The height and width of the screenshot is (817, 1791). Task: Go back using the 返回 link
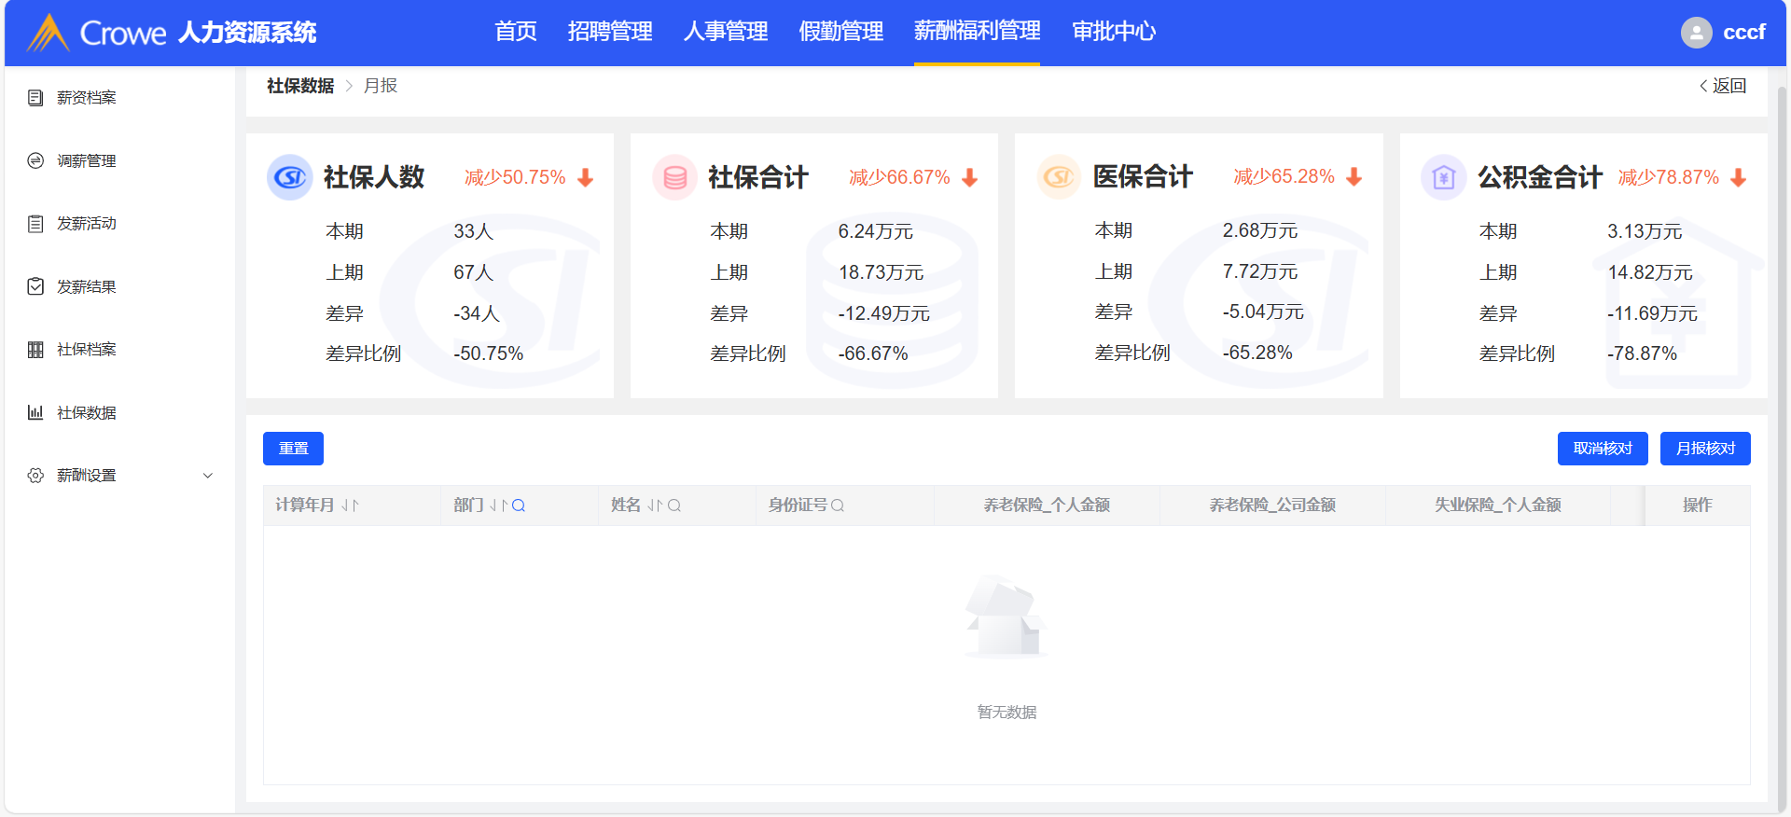point(1723,86)
